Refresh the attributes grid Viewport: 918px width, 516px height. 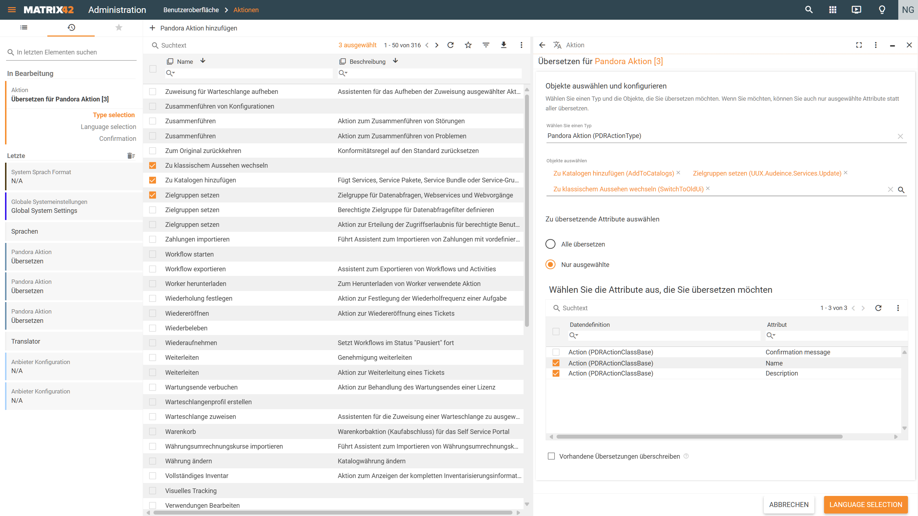pyautogui.click(x=878, y=308)
